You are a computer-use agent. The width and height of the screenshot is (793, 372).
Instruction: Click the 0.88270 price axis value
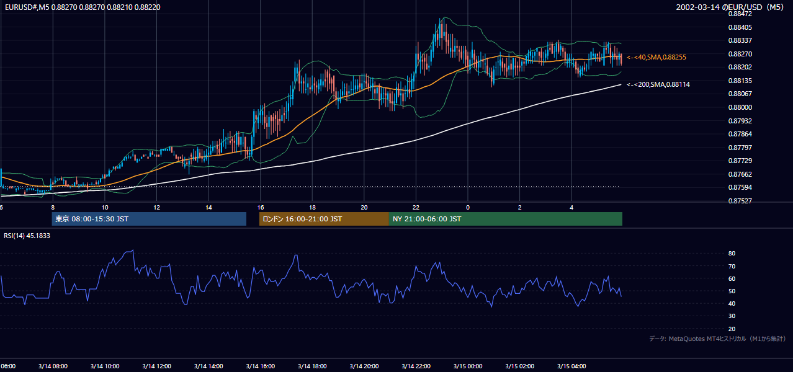(740, 54)
